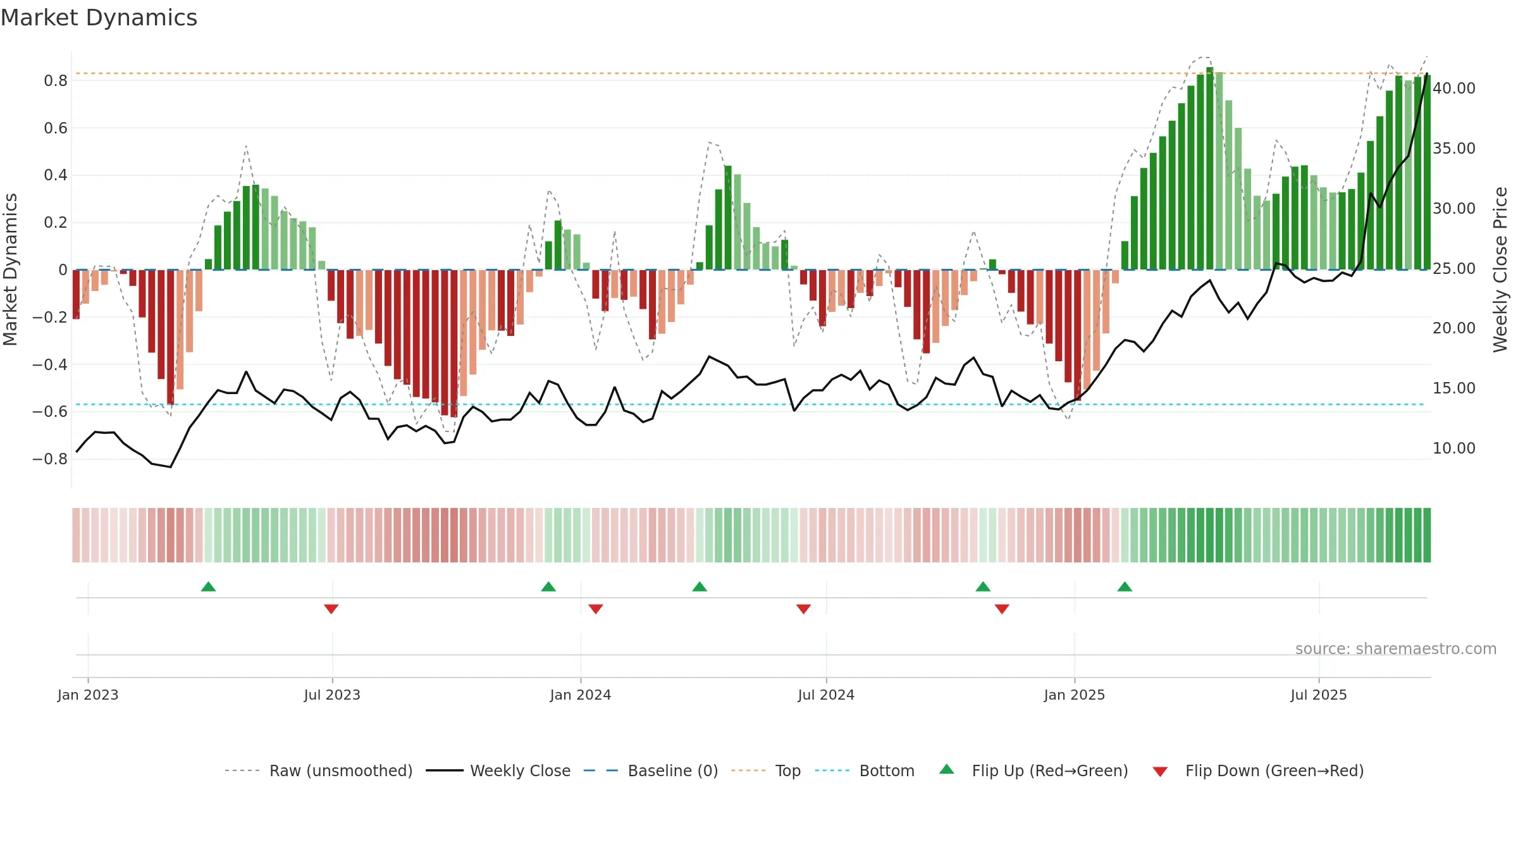The width and height of the screenshot is (1518, 854).
Task: Click the 'Weekly Close' legend entry
Action: (x=498, y=770)
